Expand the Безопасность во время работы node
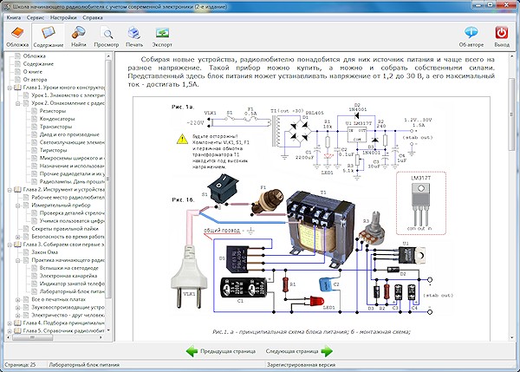This screenshot has width=520, height=372. pyautogui.click(x=18, y=237)
